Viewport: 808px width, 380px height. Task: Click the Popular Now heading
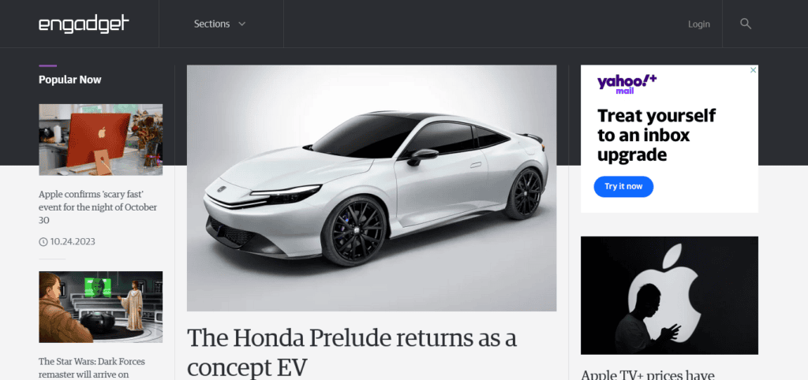pyautogui.click(x=70, y=80)
